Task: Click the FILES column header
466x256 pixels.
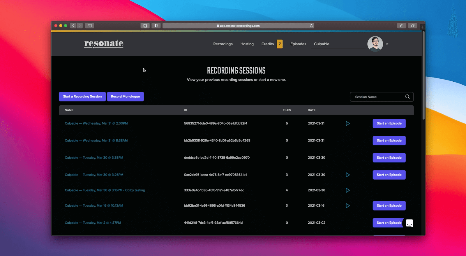Action: pyautogui.click(x=287, y=110)
